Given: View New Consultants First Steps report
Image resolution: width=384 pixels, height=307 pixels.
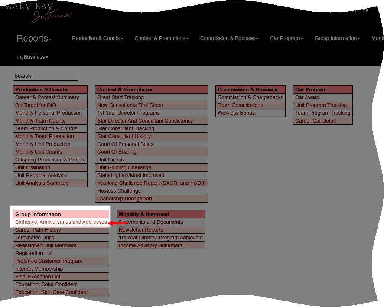Looking at the screenshot, I should point(152,105).
